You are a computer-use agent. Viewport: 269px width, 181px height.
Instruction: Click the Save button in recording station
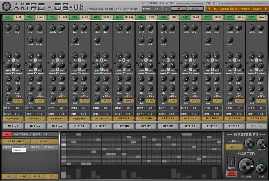(x=195, y=8)
